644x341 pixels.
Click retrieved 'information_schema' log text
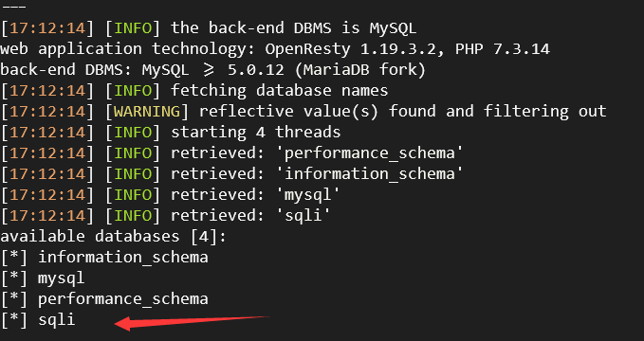click(x=369, y=173)
